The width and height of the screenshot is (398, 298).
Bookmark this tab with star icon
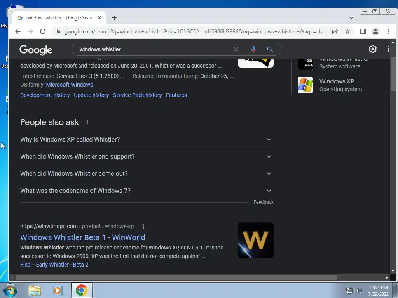pyautogui.click(x=347, y=31)
